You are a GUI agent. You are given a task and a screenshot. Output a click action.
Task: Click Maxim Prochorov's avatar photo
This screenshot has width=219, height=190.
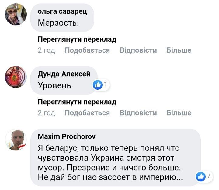click(x=16, y=140)
